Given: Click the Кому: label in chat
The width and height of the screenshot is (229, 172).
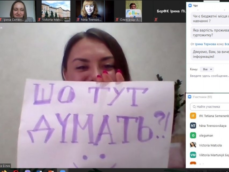Looking at the screenshot, I should click(x=194, y=69).
